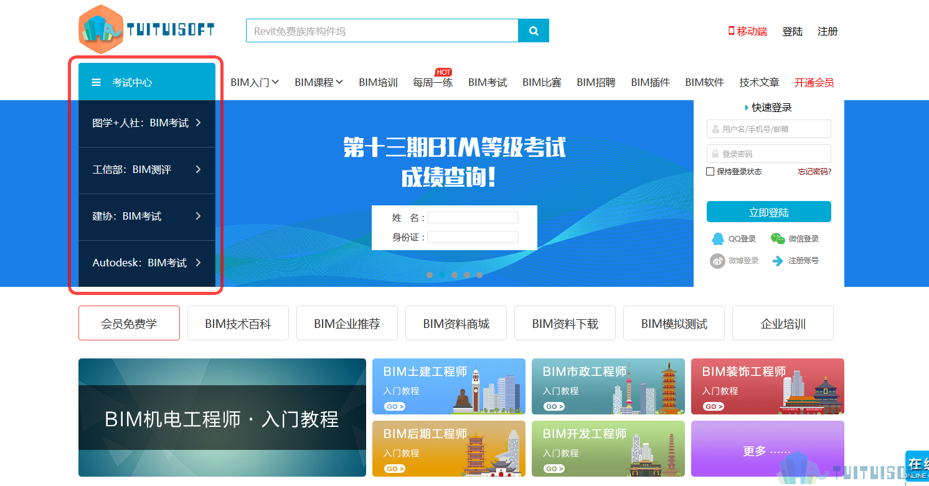The width and height of the screenshot is (929, 486).
Task: Click the TUITUISOFT logo
Action: tap(147, 29)
